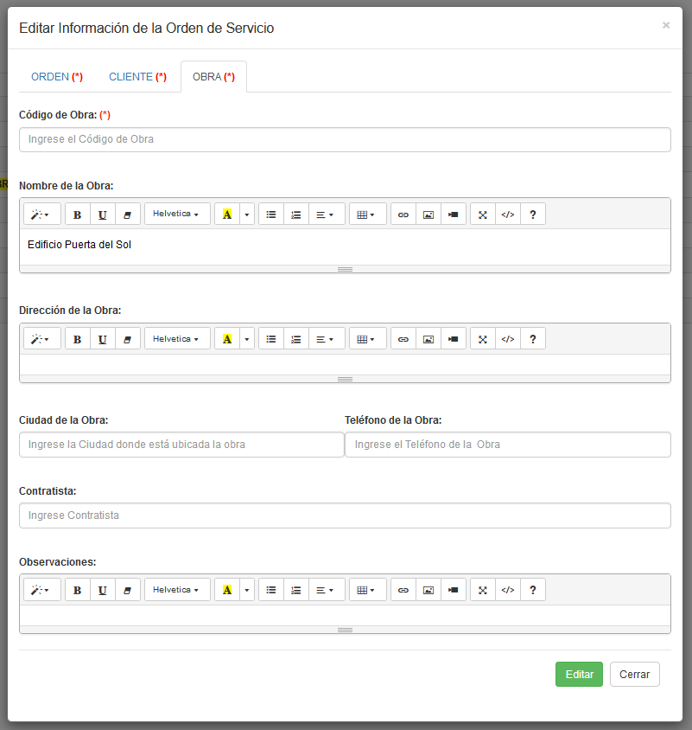Click underline icon in Dirección de la Obra editor
692x730 pixels.
[x=103, y=339]
